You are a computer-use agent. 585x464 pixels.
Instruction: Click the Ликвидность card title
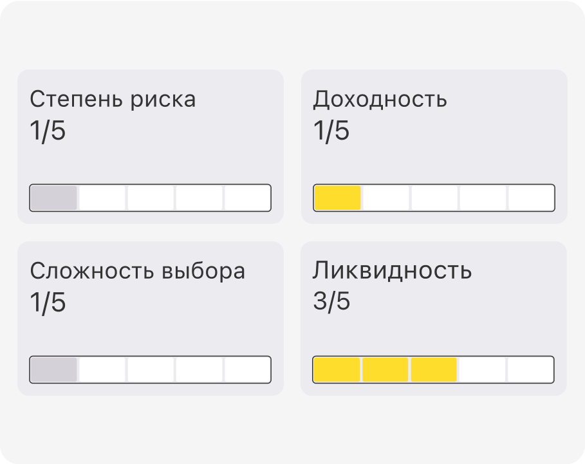tap(392, 270)
